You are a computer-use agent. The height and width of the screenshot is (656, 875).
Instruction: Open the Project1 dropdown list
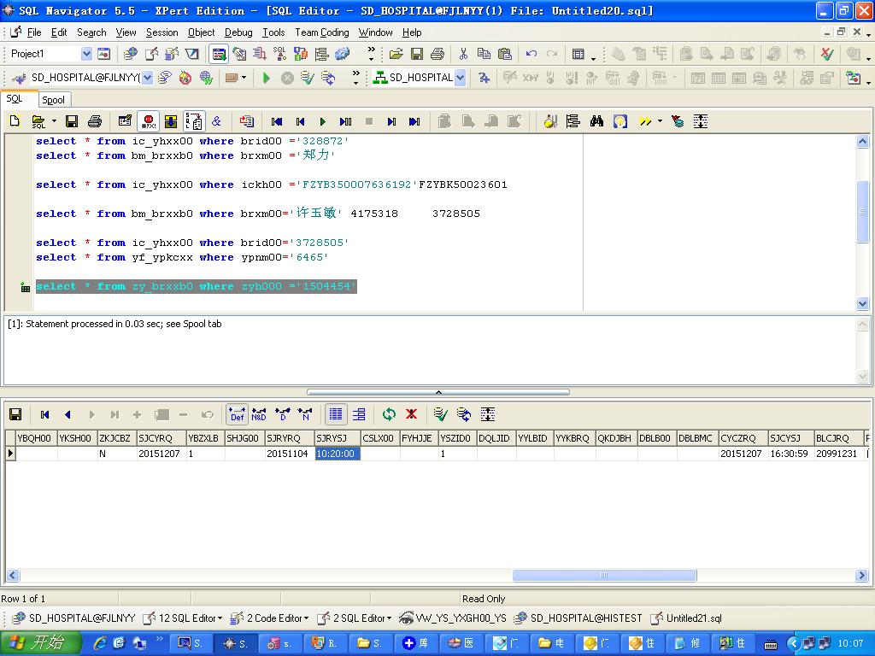coord(86,54)
